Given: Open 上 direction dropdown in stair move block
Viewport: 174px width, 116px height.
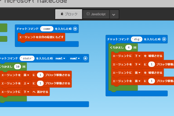Looking at the screenshot, I should click(x=26, y=83).
